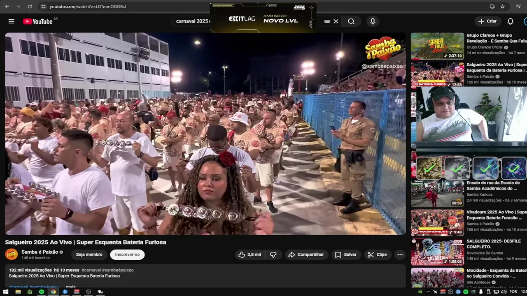Open Ensaio de rua video title
This screenshot has width=527, height=296.
(493, 185)
